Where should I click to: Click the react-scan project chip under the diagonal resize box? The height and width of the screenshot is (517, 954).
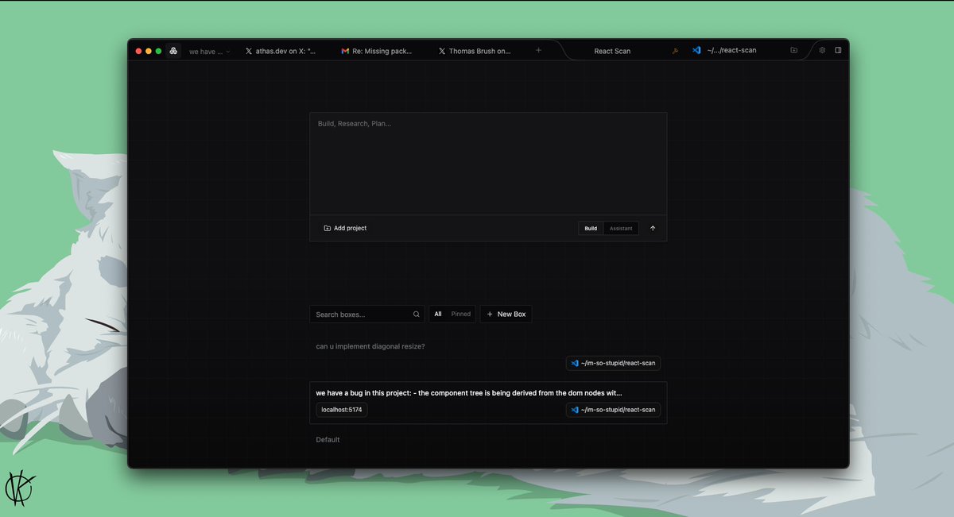[613, 363]
